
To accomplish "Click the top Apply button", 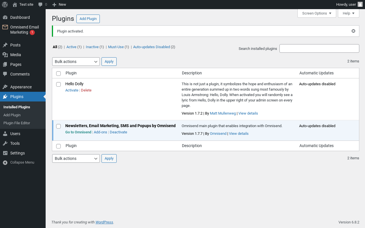I will pos(109,62).
